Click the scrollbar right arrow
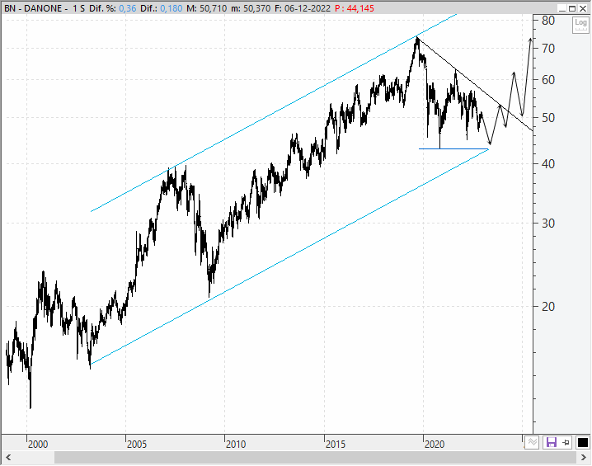Image resolution: width=592 pixels, height=466 pixels. click(583, 457)
